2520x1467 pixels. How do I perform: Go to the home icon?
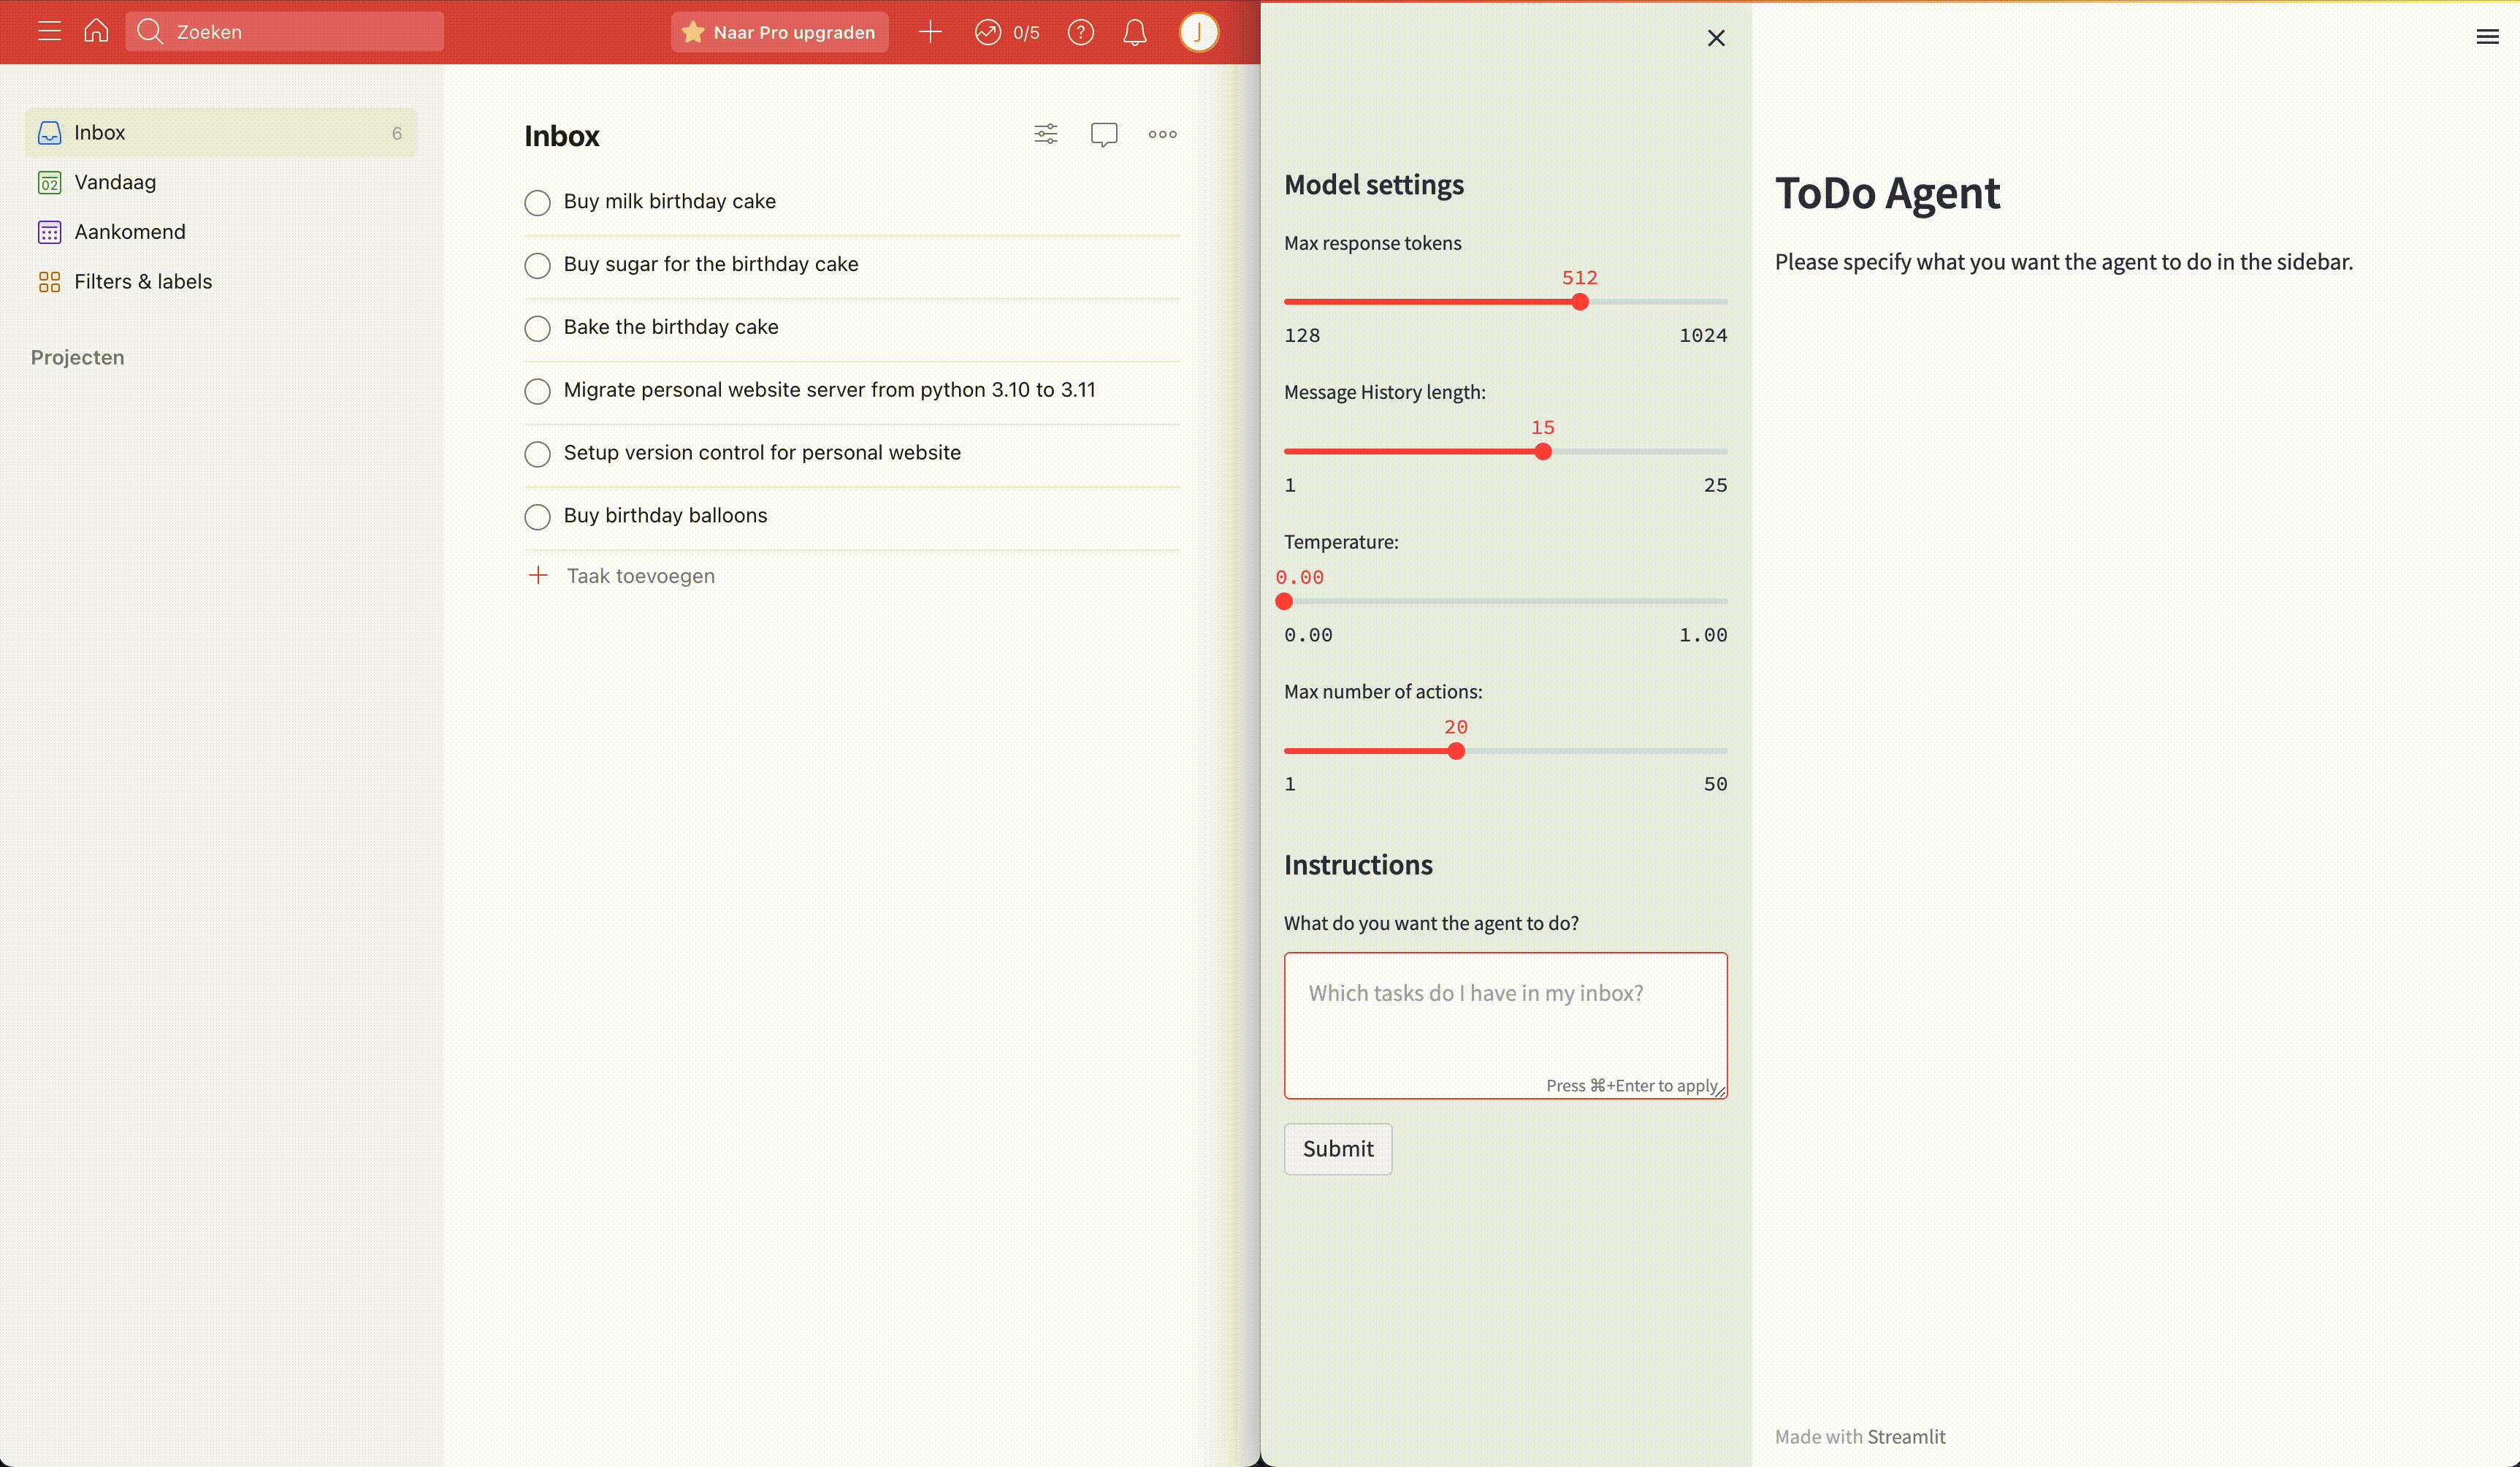coord(96,32)
